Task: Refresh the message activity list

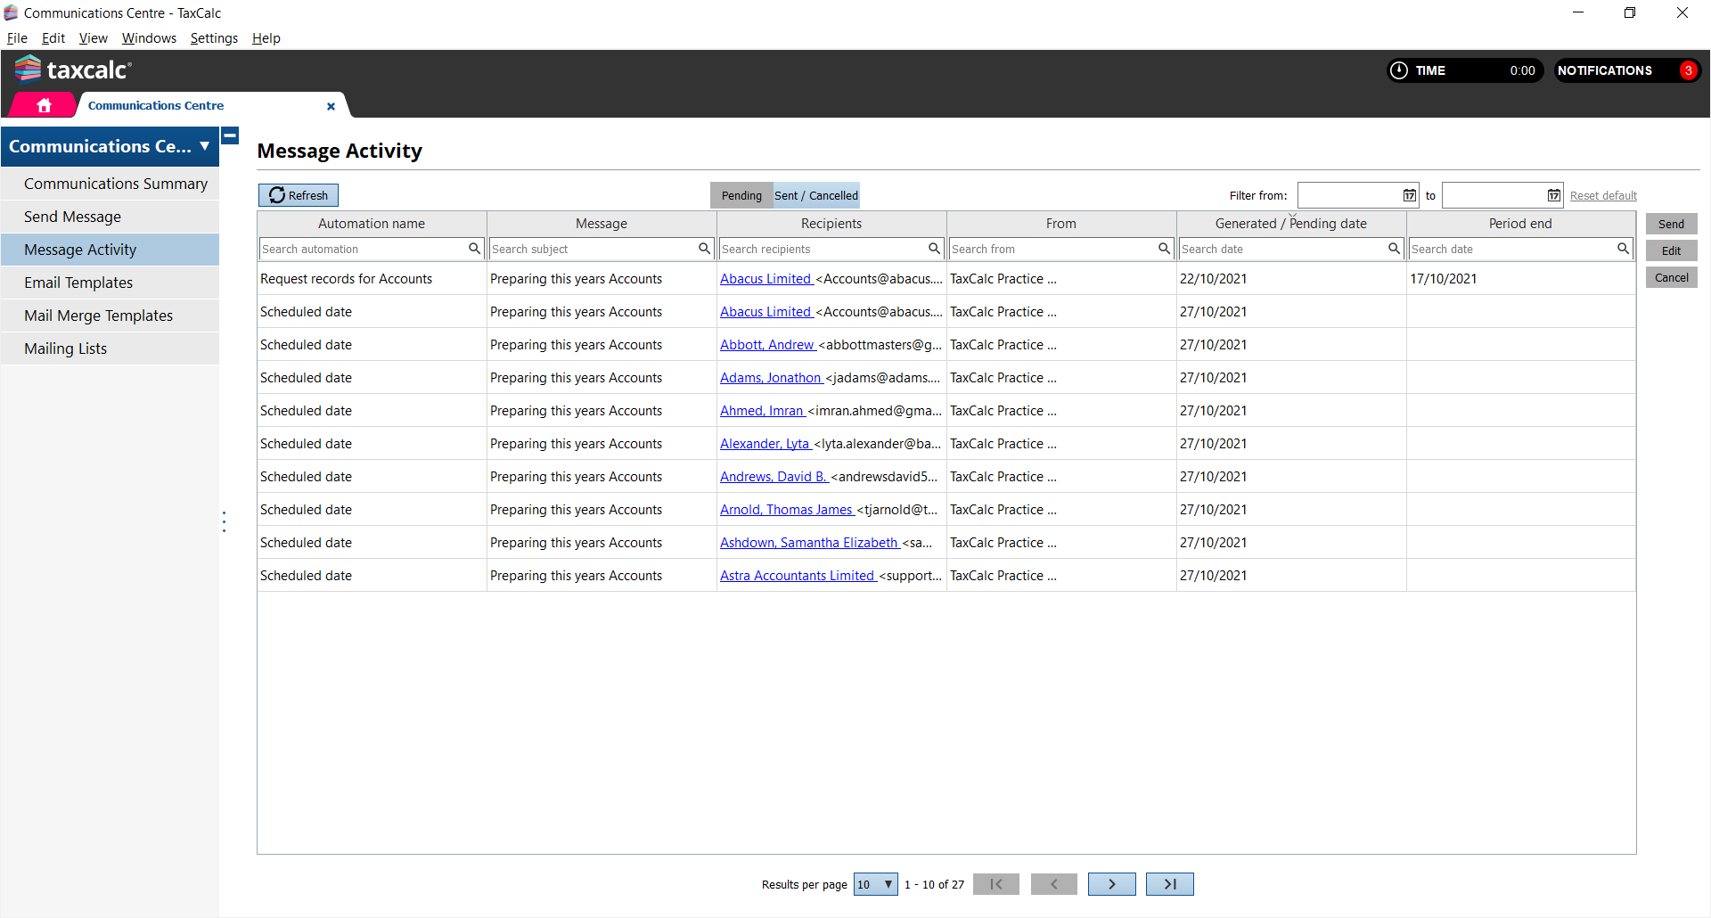Action: tap(299, 195)
